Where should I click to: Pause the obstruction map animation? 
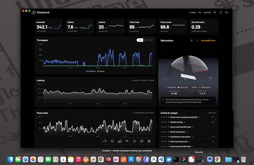coord(192,40)
